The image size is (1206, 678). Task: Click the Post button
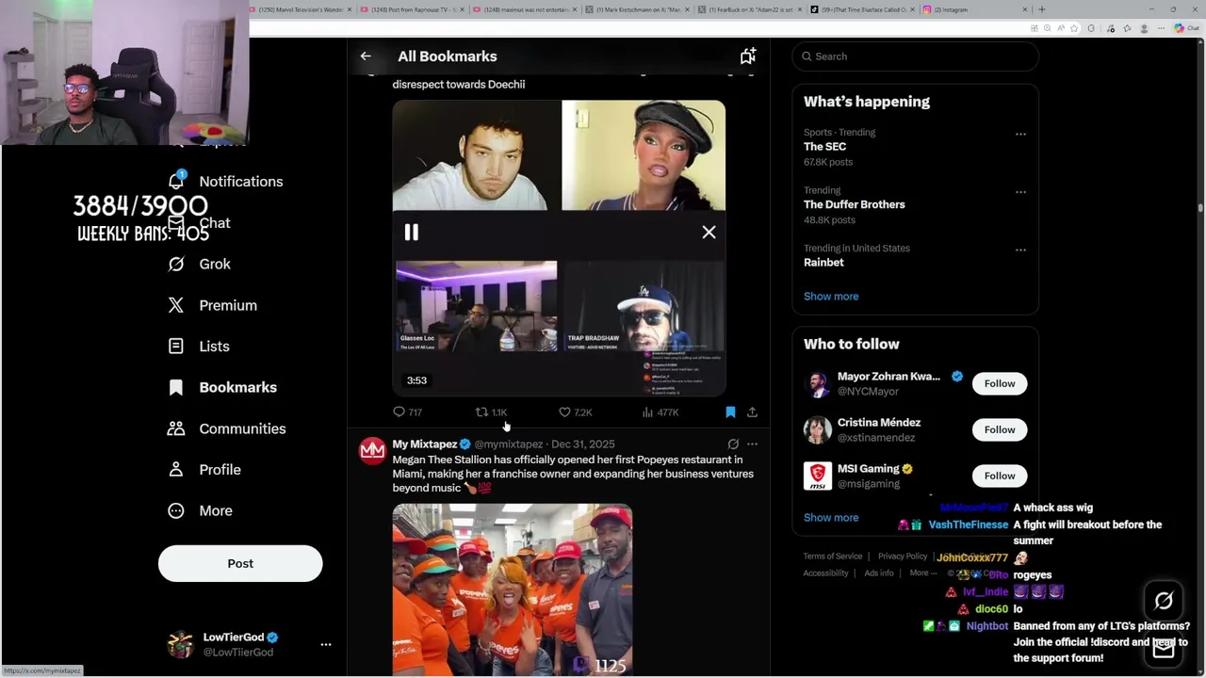click(x=240, y=563)
